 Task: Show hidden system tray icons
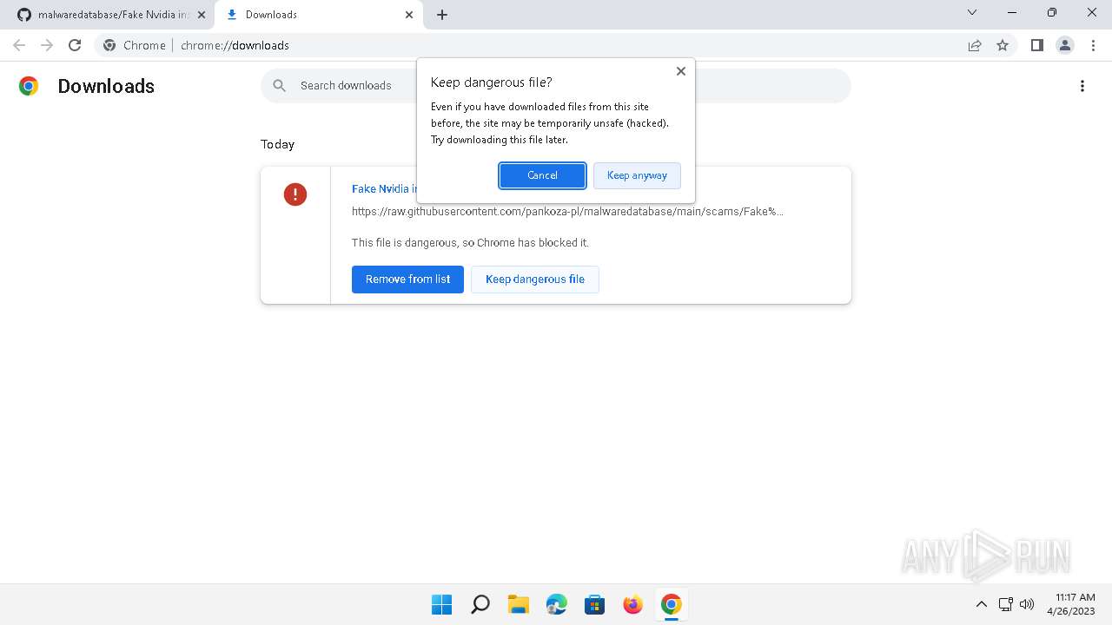(982, 604)
